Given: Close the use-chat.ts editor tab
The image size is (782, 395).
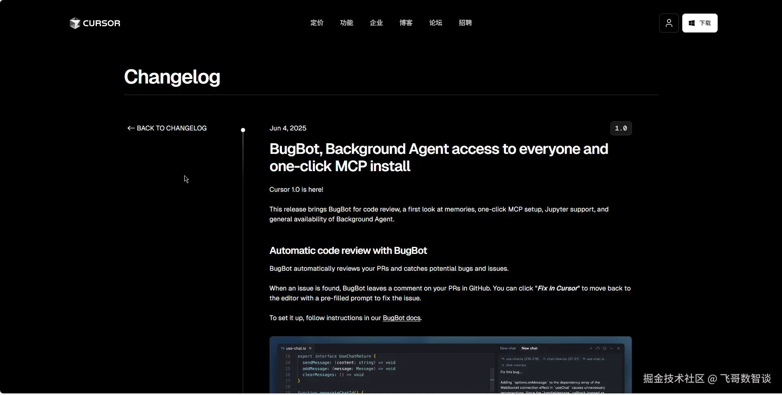Looking at the screenshot, I should 310,349.
